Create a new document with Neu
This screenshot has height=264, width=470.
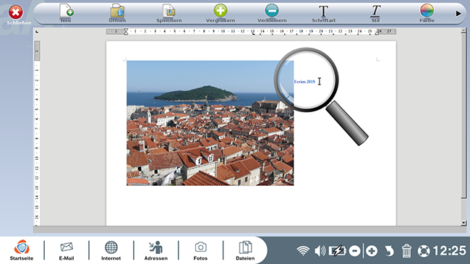66,14
